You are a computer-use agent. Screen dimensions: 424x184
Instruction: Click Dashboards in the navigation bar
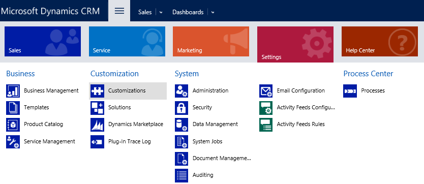[188, 12]
